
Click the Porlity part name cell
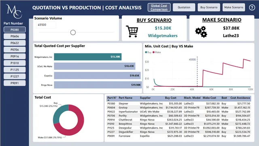tap(123, 116)
